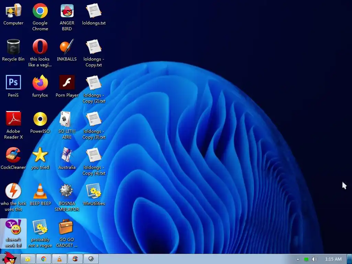Select the Australia spider solitaire icon
Viewport: 352px width, 264px height.
[x=67, y=158]
